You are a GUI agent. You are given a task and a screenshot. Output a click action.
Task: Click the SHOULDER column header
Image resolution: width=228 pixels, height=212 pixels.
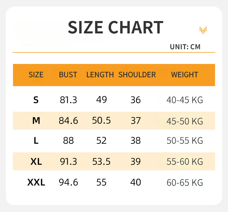[137, 75]
